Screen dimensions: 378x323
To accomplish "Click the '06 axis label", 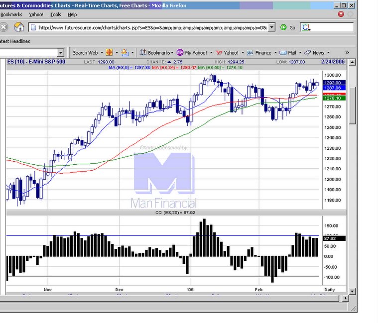I will [190, 290].
